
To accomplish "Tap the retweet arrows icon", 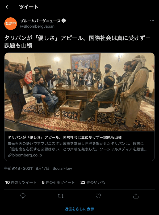I will tap(61, 196).
